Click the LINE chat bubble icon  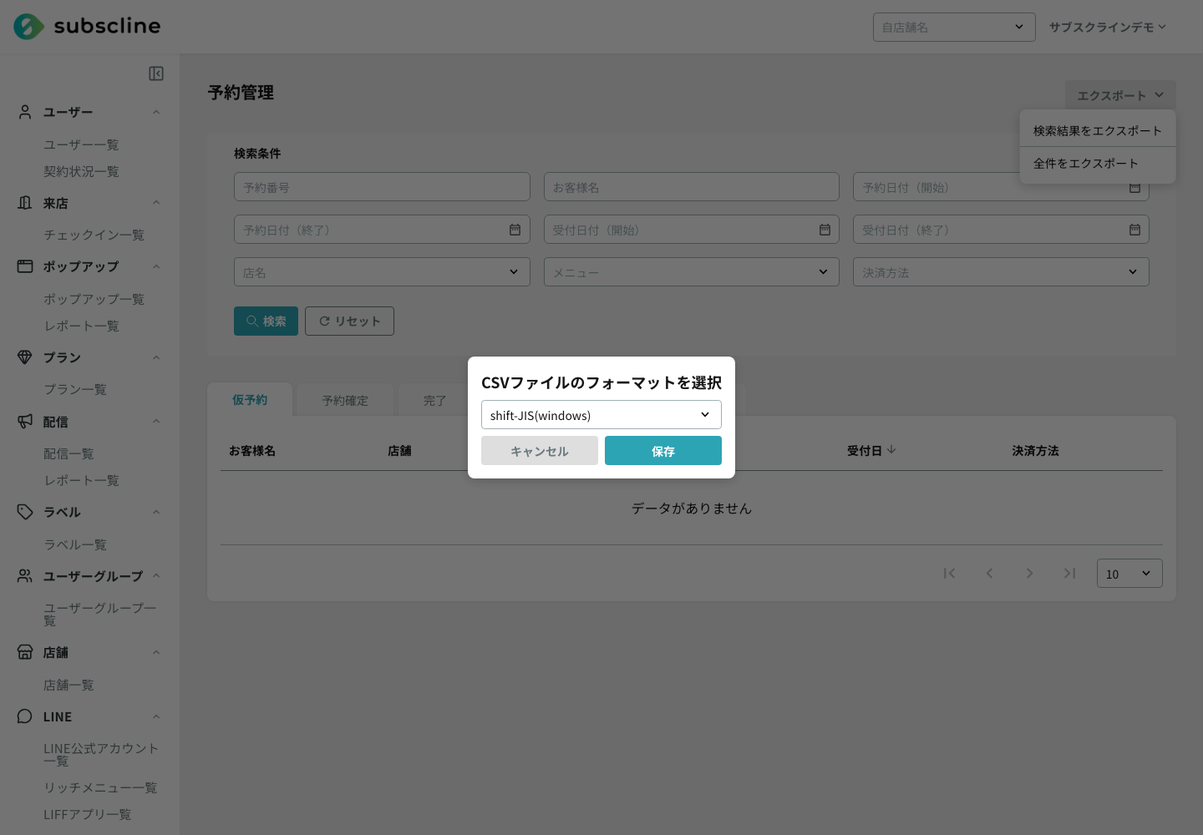[x=25, y=716]
